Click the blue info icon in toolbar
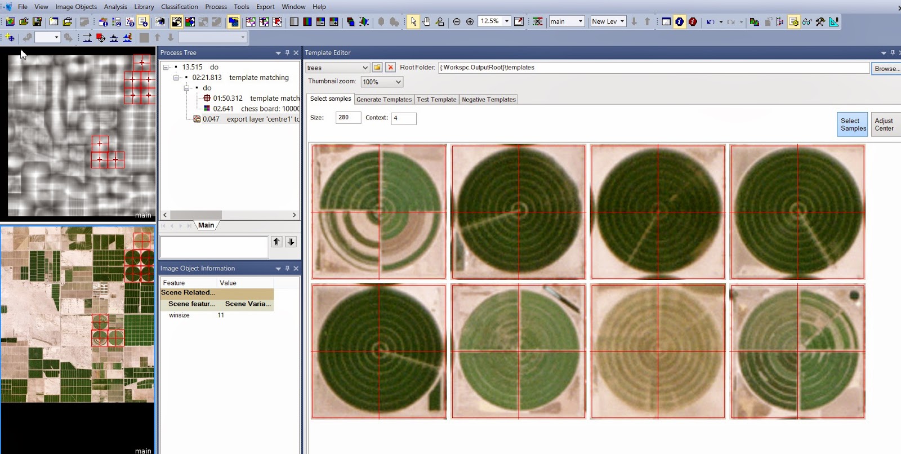Image resolution: width=901 pixels, height=454 pixels. pyautogui.click(x=680, y=21)
